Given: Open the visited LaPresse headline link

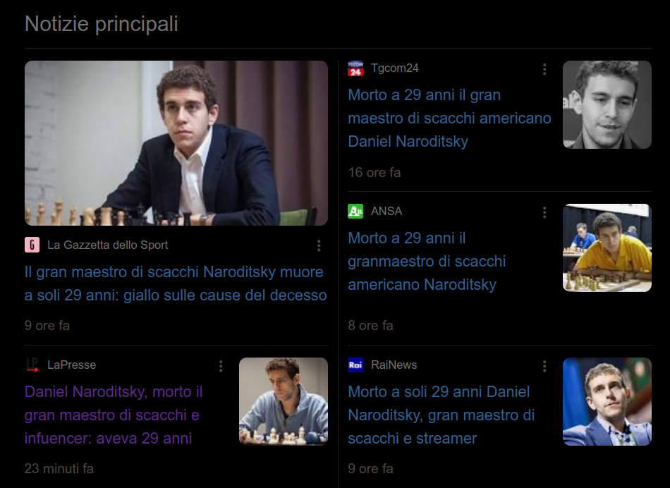Looking at the screenshot, I should 114,415.
